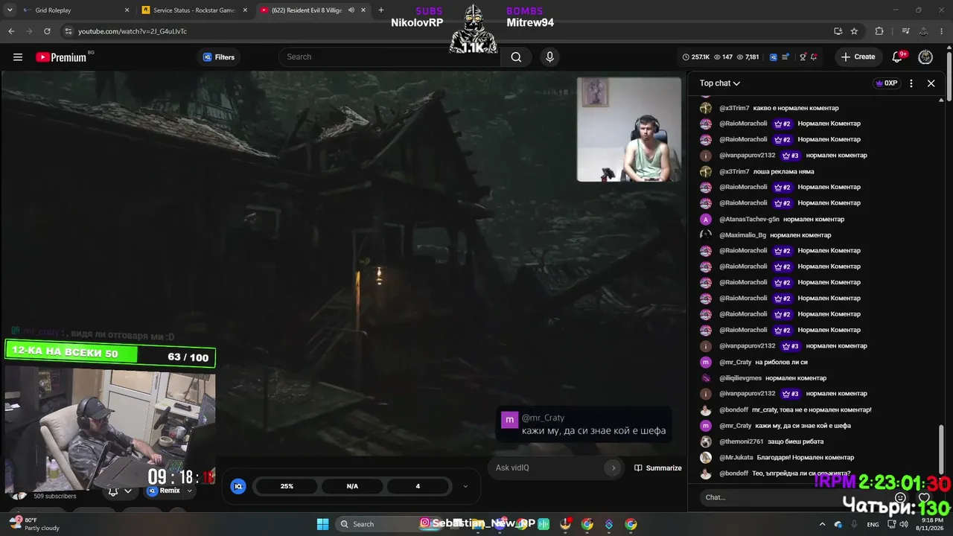Click the vidIQ Filters button
The image size is (953, 536).
pos(218,57)
